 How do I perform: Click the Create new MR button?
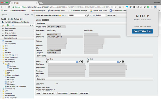pyautogui.click(x=62, y=93)
